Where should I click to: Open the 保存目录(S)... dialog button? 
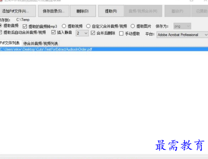[54, 11]
